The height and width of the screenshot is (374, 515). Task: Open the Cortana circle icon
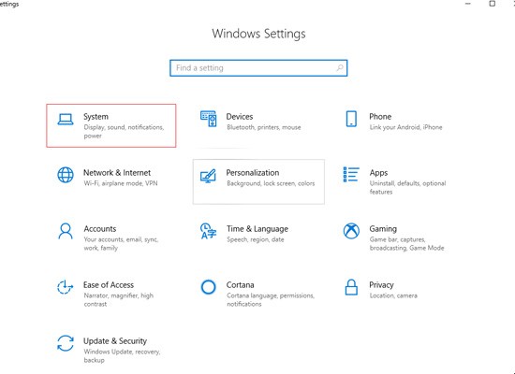[208, 287]
